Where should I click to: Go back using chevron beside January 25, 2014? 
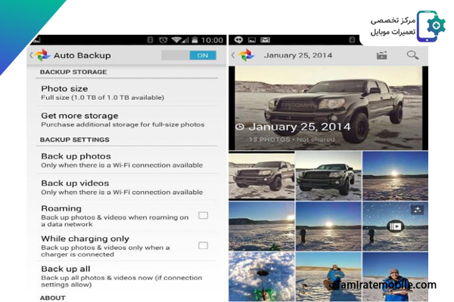click(x=233, y=55)
